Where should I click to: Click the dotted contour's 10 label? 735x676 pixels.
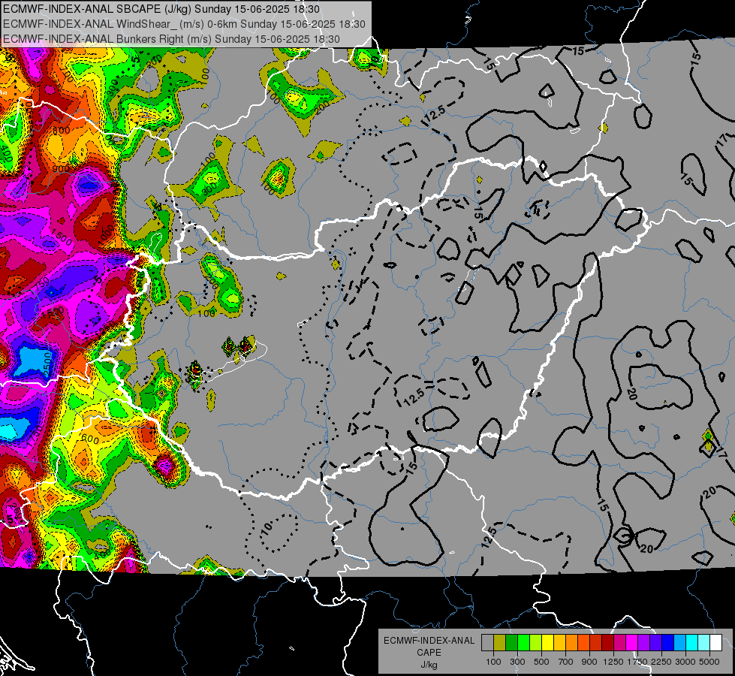point(267,530)
